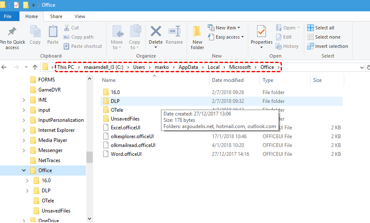Click the Up arrow navigation button
Image resolution: width=370 pixels, height=223 pixels.
[x=35, y=67]
